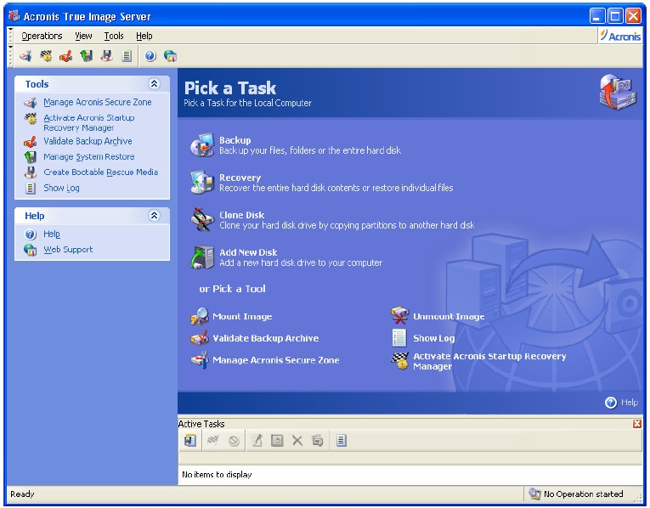Click the Mount Image tool icon

[200, 316]
